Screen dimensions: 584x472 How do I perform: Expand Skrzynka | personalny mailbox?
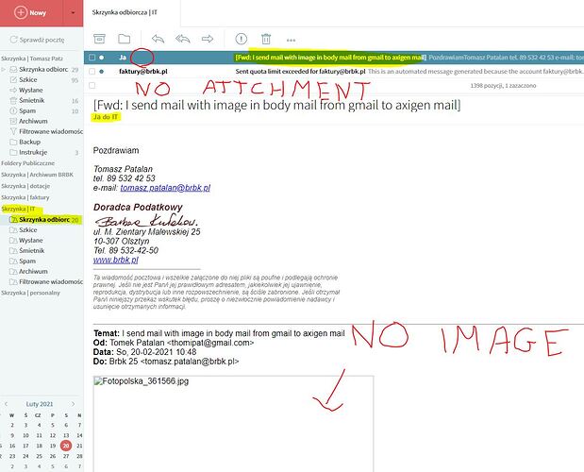(30, 293)
